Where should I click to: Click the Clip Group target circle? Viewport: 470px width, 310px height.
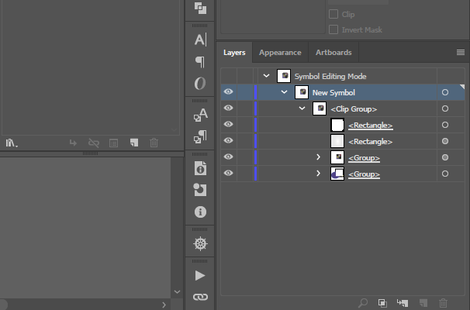click(445, 108)
